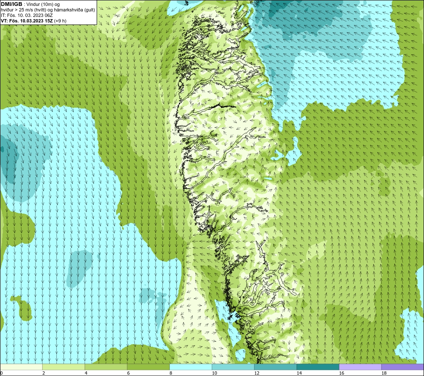Click the legend scale label "14"

tap(299, 373)
